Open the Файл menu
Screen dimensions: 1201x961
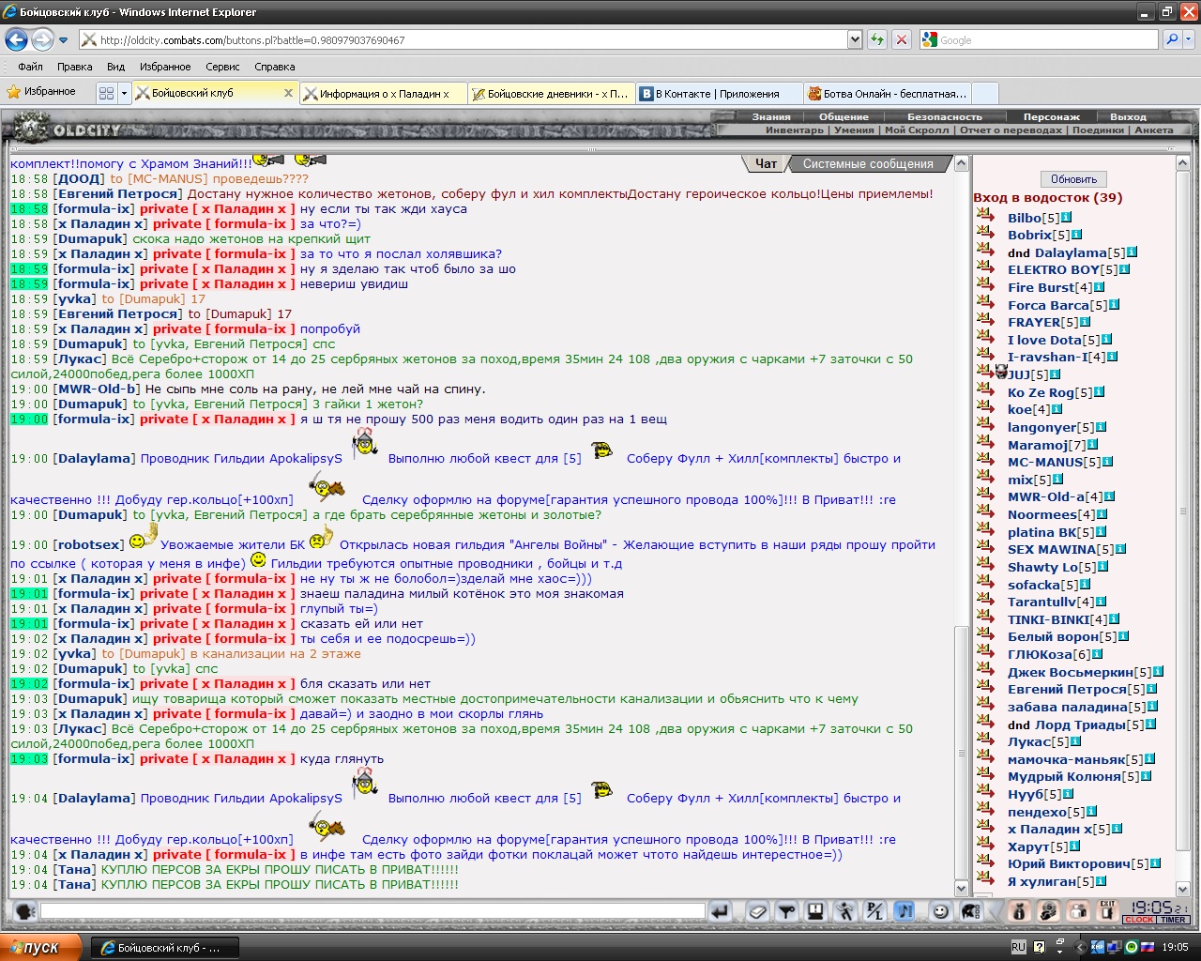coord(30,67)
